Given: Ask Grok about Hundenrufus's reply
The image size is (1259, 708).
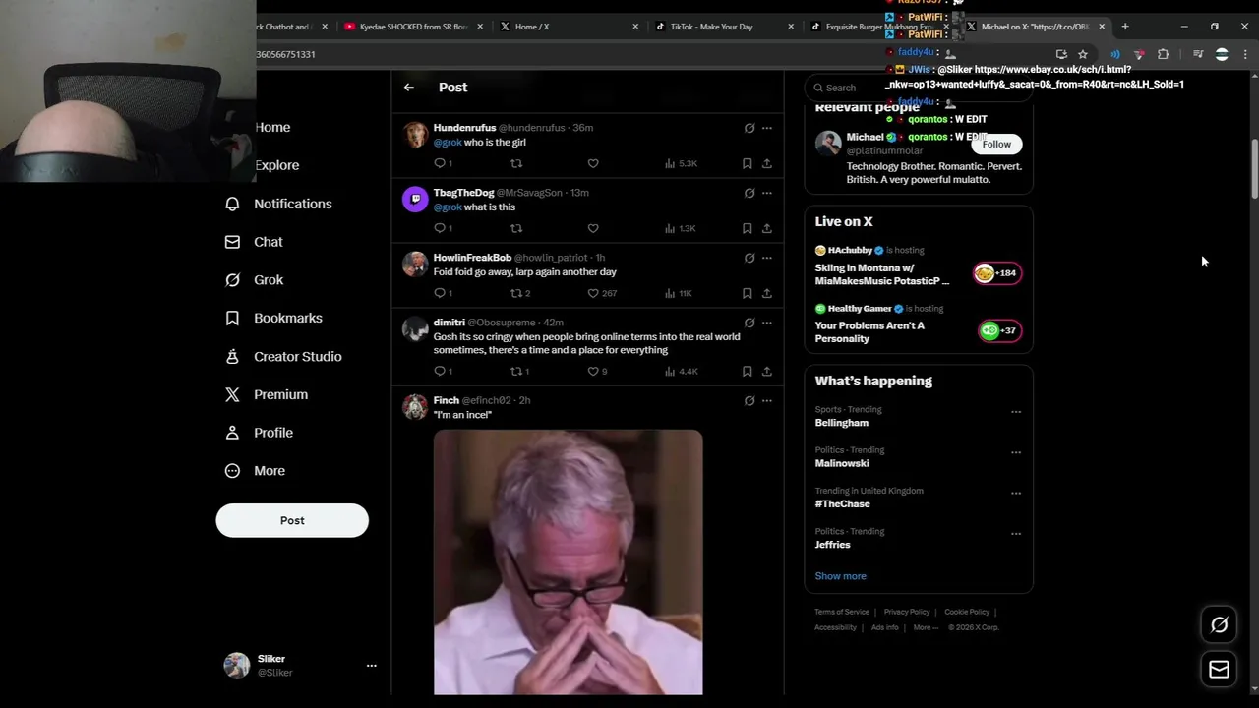Looking at the screenshot, I should coord(749,128).
